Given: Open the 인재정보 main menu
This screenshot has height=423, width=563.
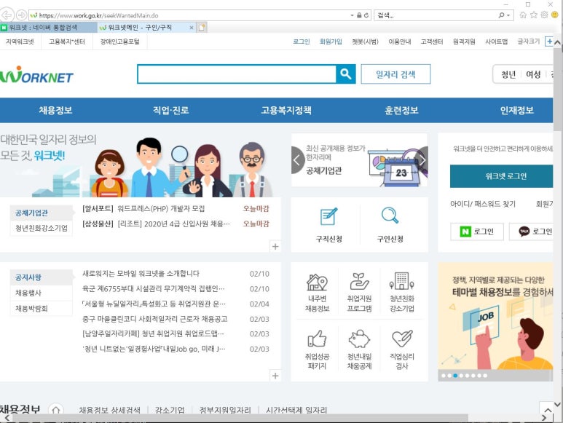Looking at the screenshot, I should pos(517,110).
